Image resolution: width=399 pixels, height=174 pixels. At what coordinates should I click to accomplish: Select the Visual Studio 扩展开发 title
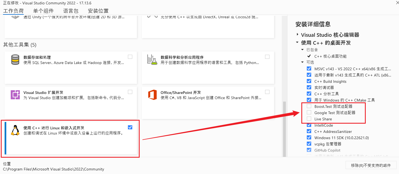point(43,93)
